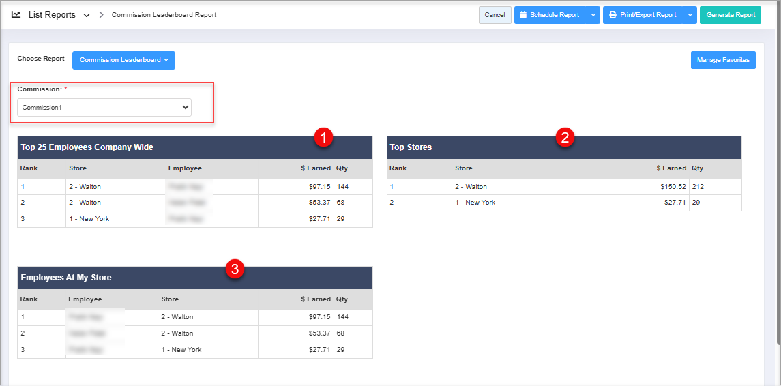
Task: Click red marker number 1
Action: pyautogui.click(x=323, y=137)
